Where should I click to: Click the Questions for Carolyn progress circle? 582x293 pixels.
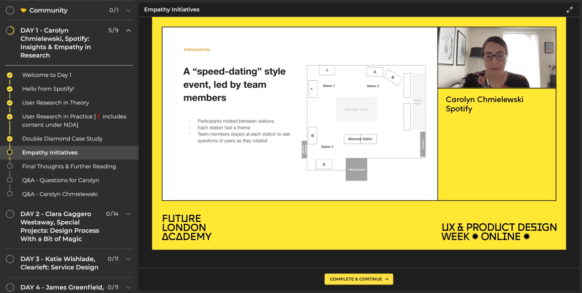pyautogui.click(x=10, y=180)
